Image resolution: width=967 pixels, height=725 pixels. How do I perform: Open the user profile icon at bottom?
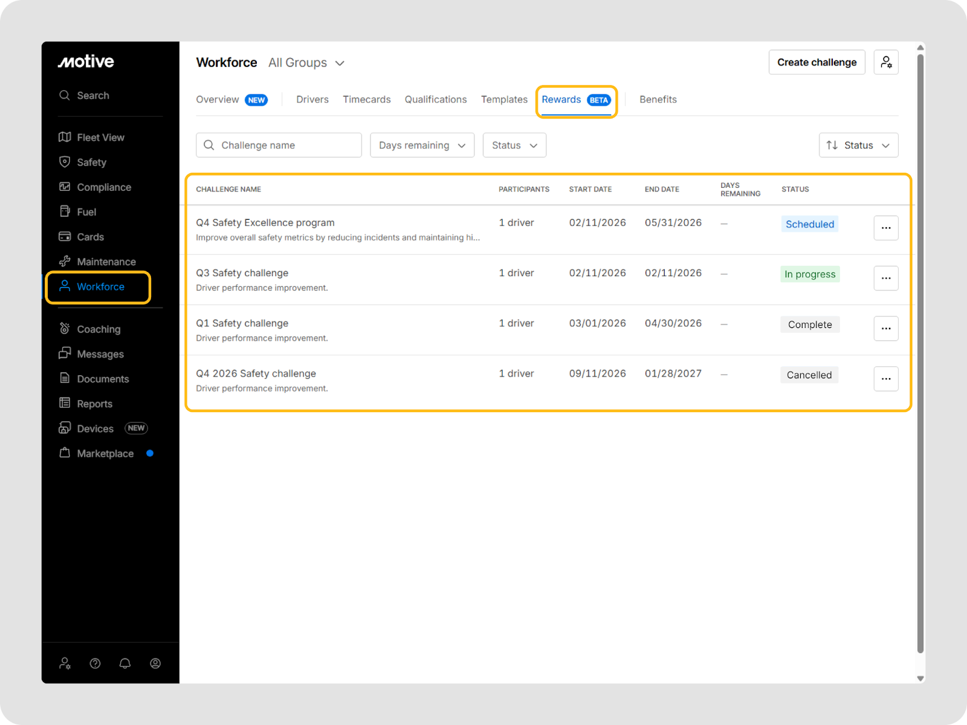click(x=155, y=663)
